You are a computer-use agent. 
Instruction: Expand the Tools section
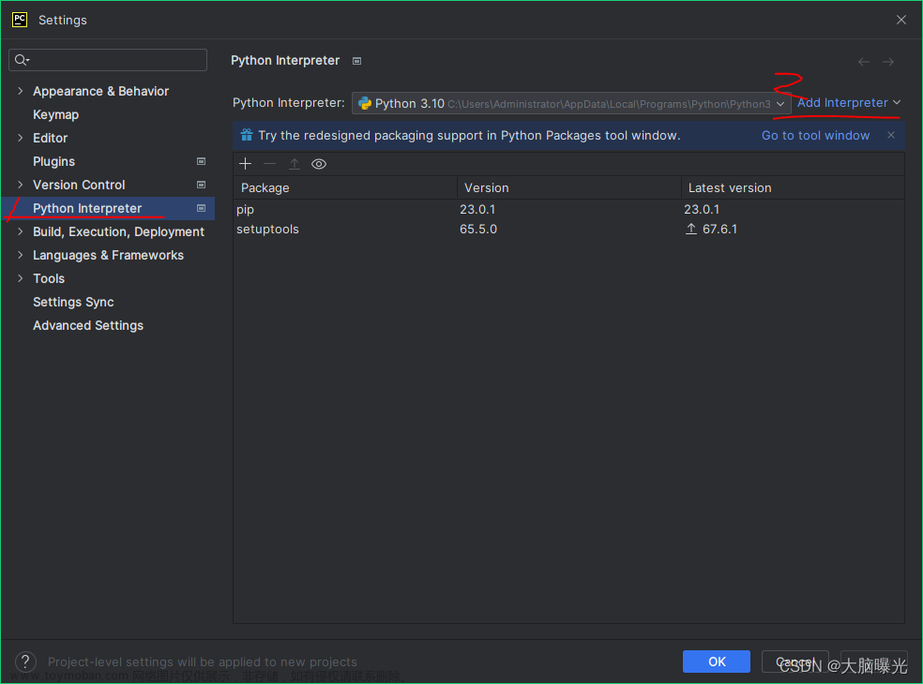pyautogui.click(x=21, y=278)
